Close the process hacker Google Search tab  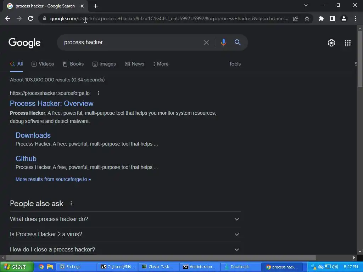tap(82, 6)
